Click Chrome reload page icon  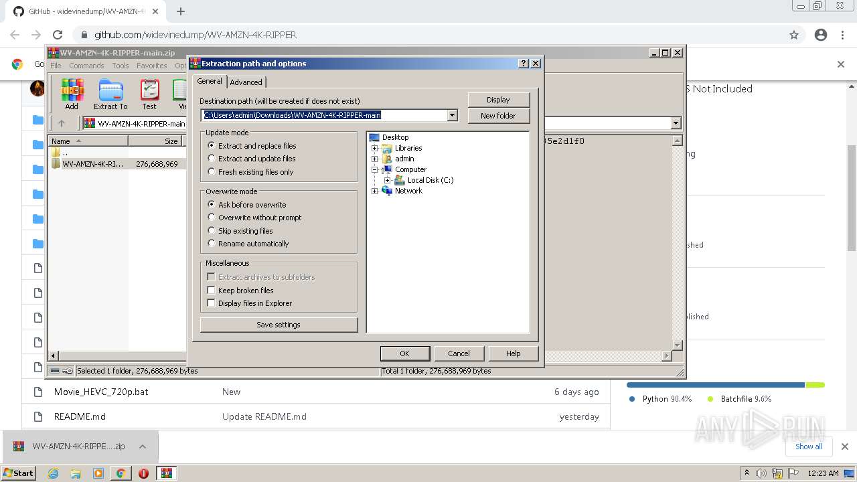[58, 35]
